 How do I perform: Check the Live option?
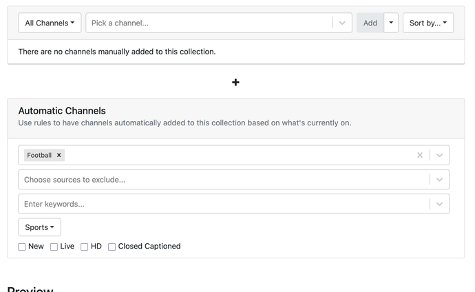54,247
